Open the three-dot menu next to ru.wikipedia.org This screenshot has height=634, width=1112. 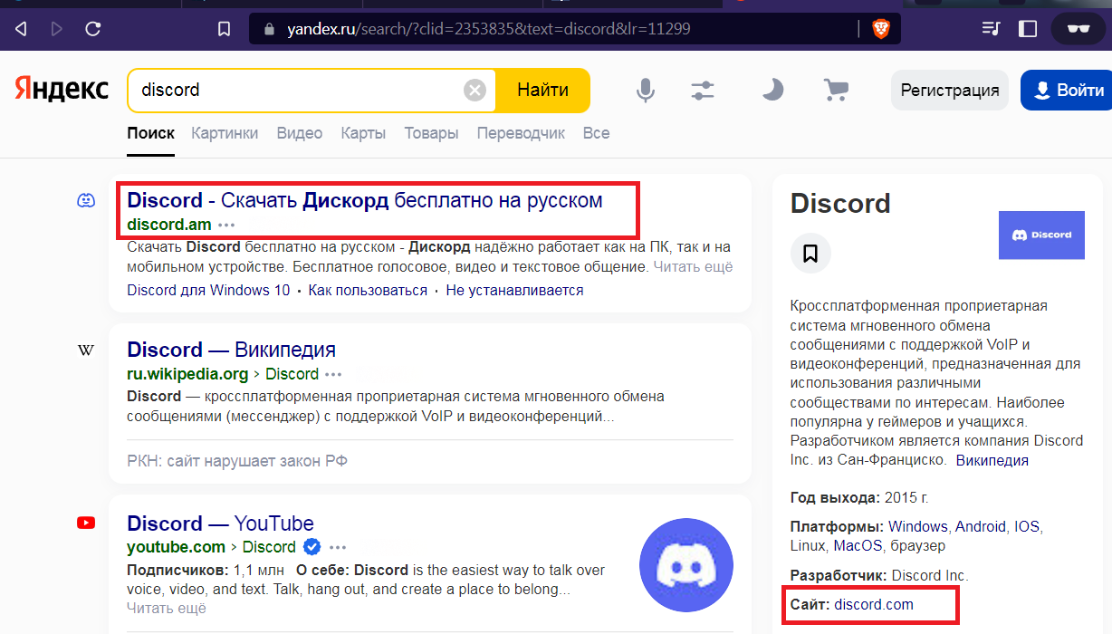pyautogui.click(x=334, y=374)
